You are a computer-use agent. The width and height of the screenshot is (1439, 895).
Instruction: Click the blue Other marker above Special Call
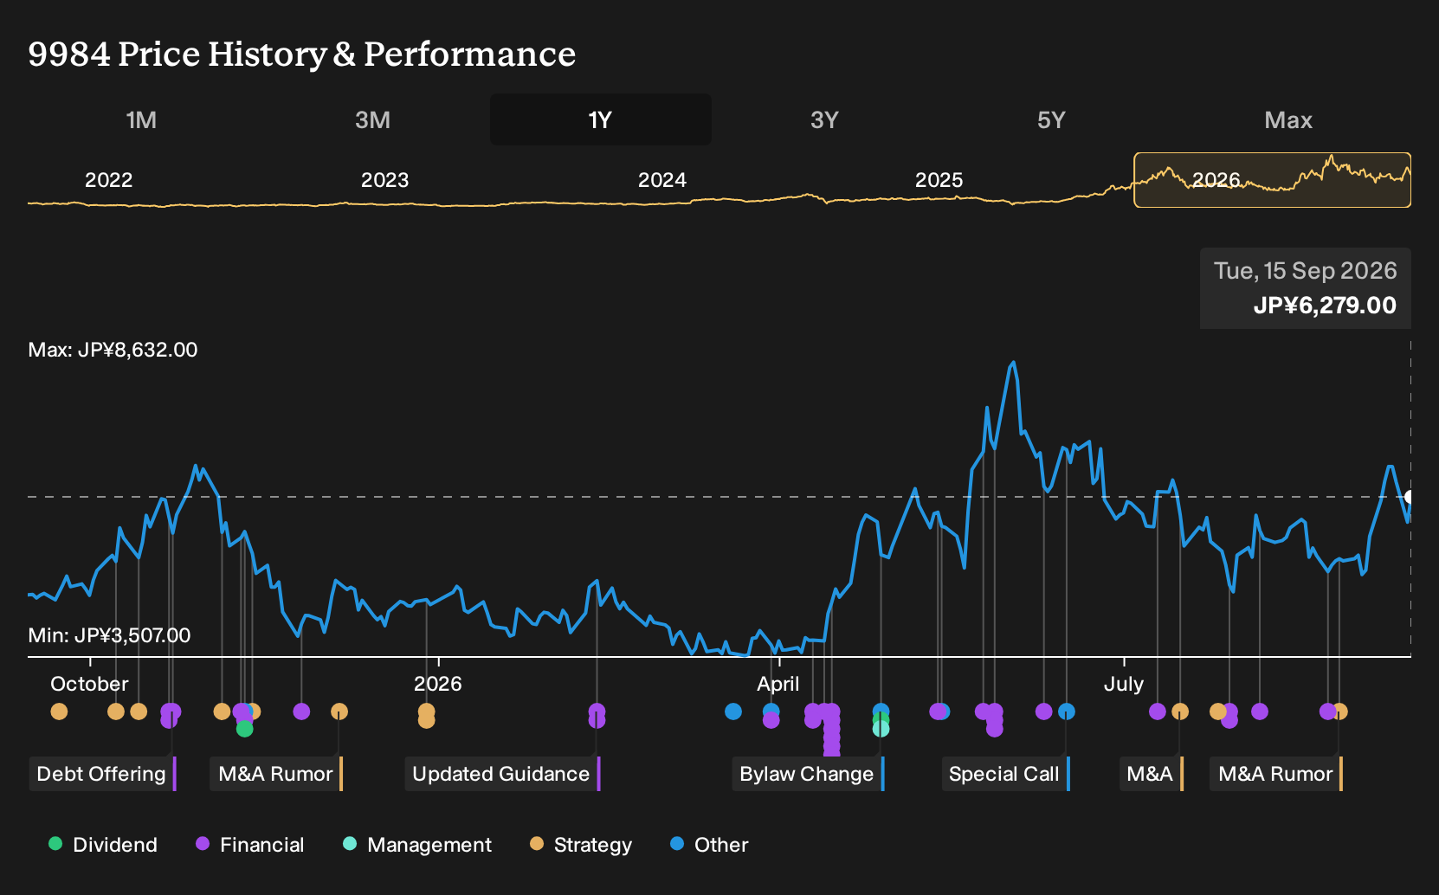pyautogui.click(x=1067, y=711)
